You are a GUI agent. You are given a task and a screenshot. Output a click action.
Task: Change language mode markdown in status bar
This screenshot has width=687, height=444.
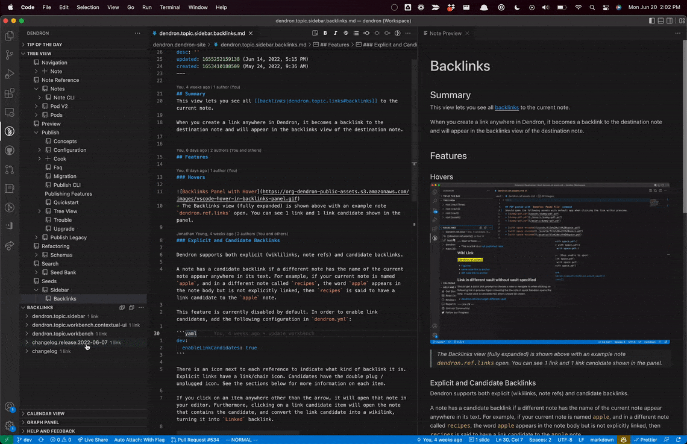click(602, 440)
